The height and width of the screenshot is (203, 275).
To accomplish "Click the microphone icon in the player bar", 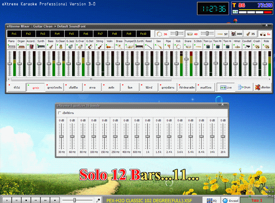I will click(x=98, y=200).
